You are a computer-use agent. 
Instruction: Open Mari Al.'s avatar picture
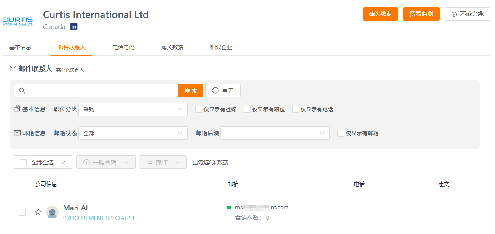click(52, 212)
